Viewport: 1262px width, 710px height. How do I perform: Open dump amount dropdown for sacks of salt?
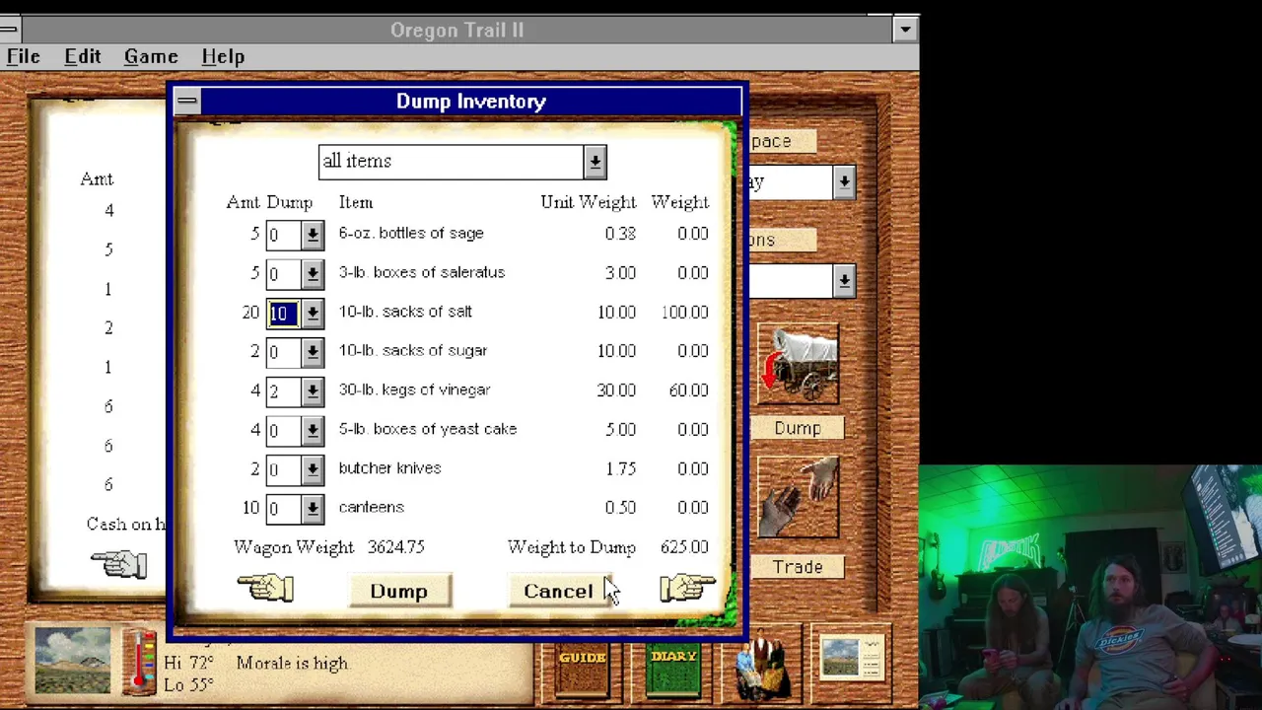(313, 313)
